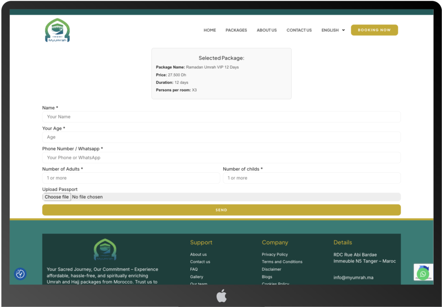Open the Privacy Policy footer link

pyautogui.click(x=275, y=254)
